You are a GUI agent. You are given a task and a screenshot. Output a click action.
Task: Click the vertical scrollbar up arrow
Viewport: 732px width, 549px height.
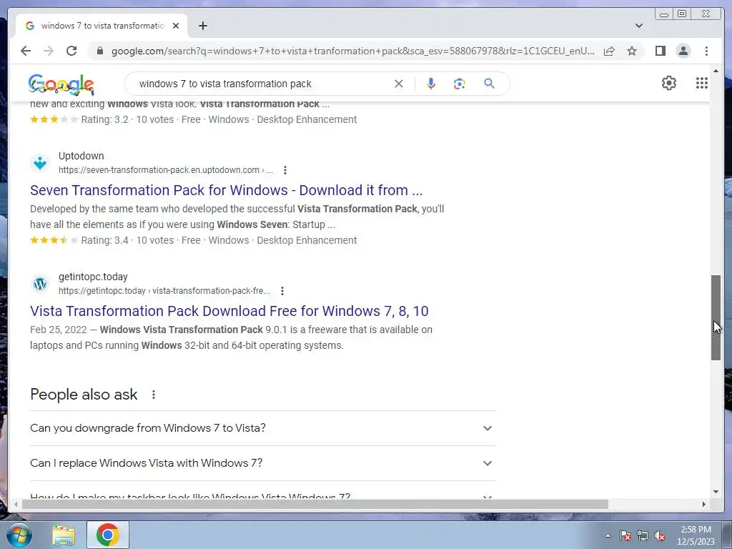(716, 71)
